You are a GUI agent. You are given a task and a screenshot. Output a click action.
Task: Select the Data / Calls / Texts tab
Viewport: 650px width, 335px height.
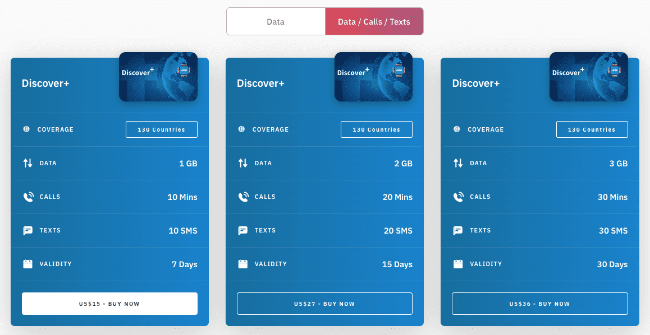(374, 21)
